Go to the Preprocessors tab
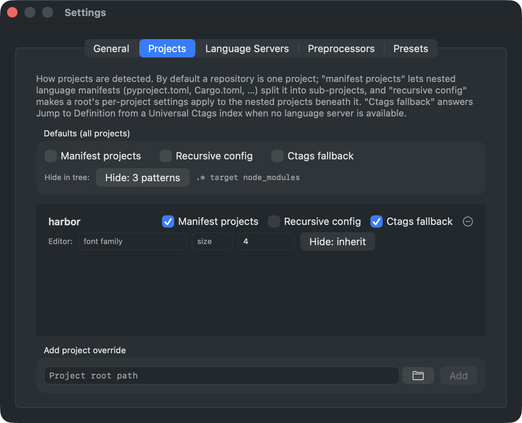Image resolution: width=522 pixels, height=423 pixels. (x=341, y=49)
